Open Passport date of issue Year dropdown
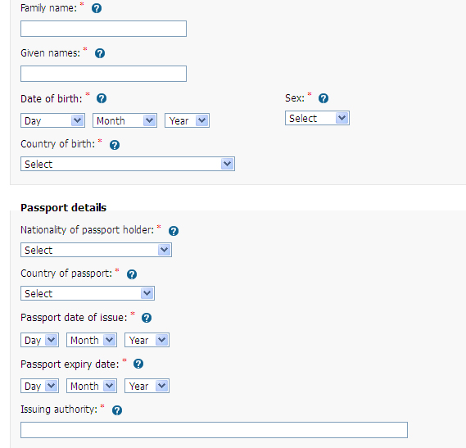The height and width of the screenshot is (448, 466). (147, 340)
